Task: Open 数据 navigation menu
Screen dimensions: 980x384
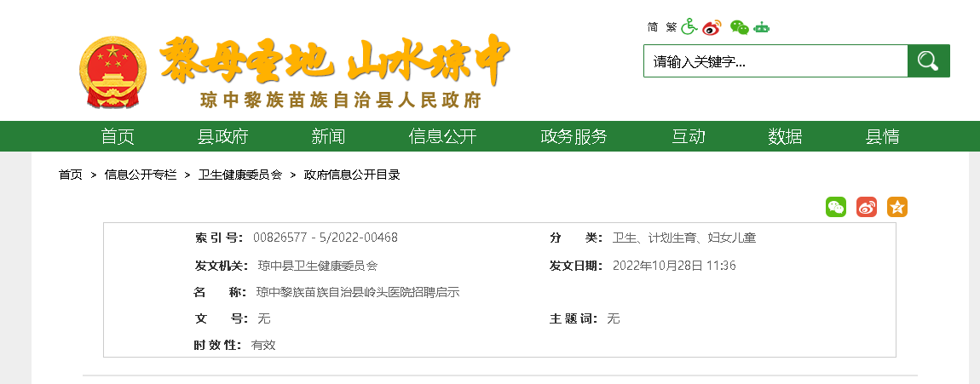Action: pyautogui.click(x=785, y=136)
